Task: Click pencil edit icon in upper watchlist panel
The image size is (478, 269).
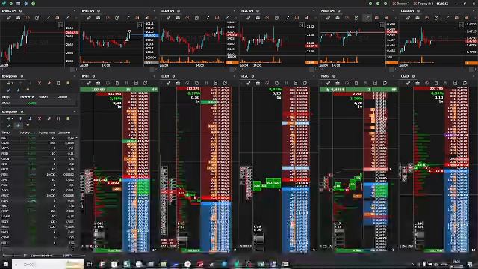Action: coord(9,90)
